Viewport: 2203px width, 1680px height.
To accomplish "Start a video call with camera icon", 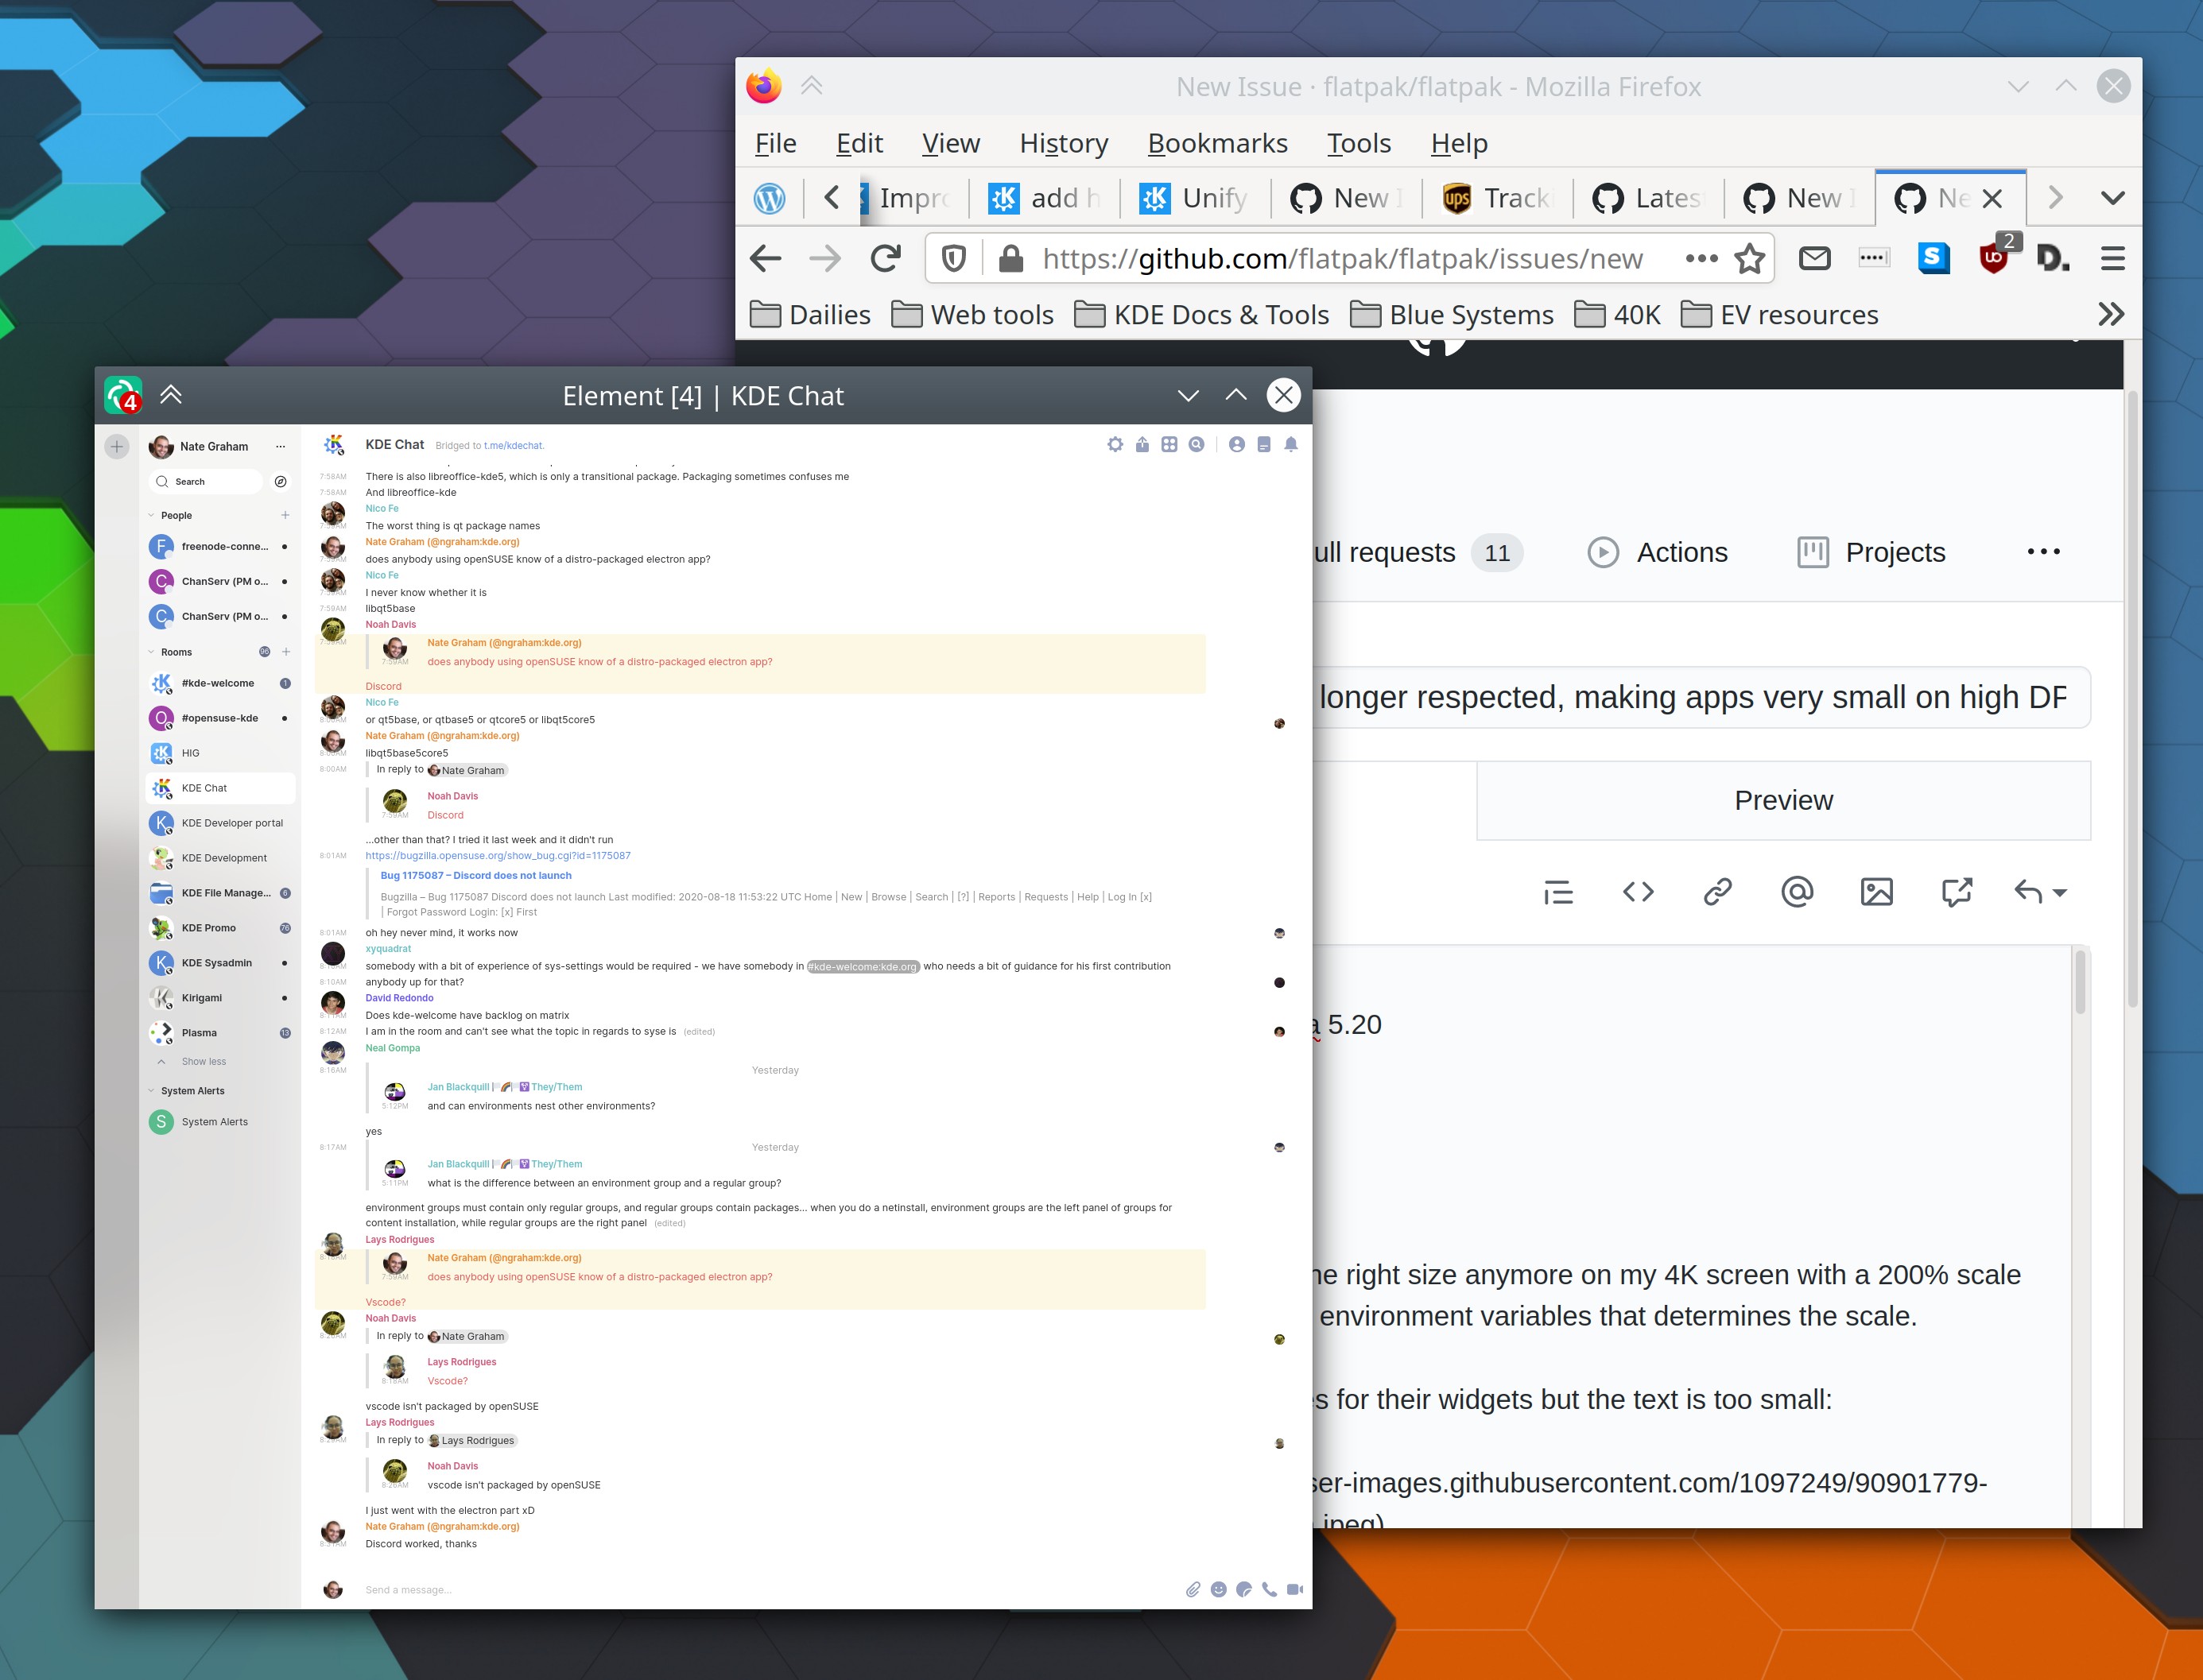I will (x=1294, y=1589).
